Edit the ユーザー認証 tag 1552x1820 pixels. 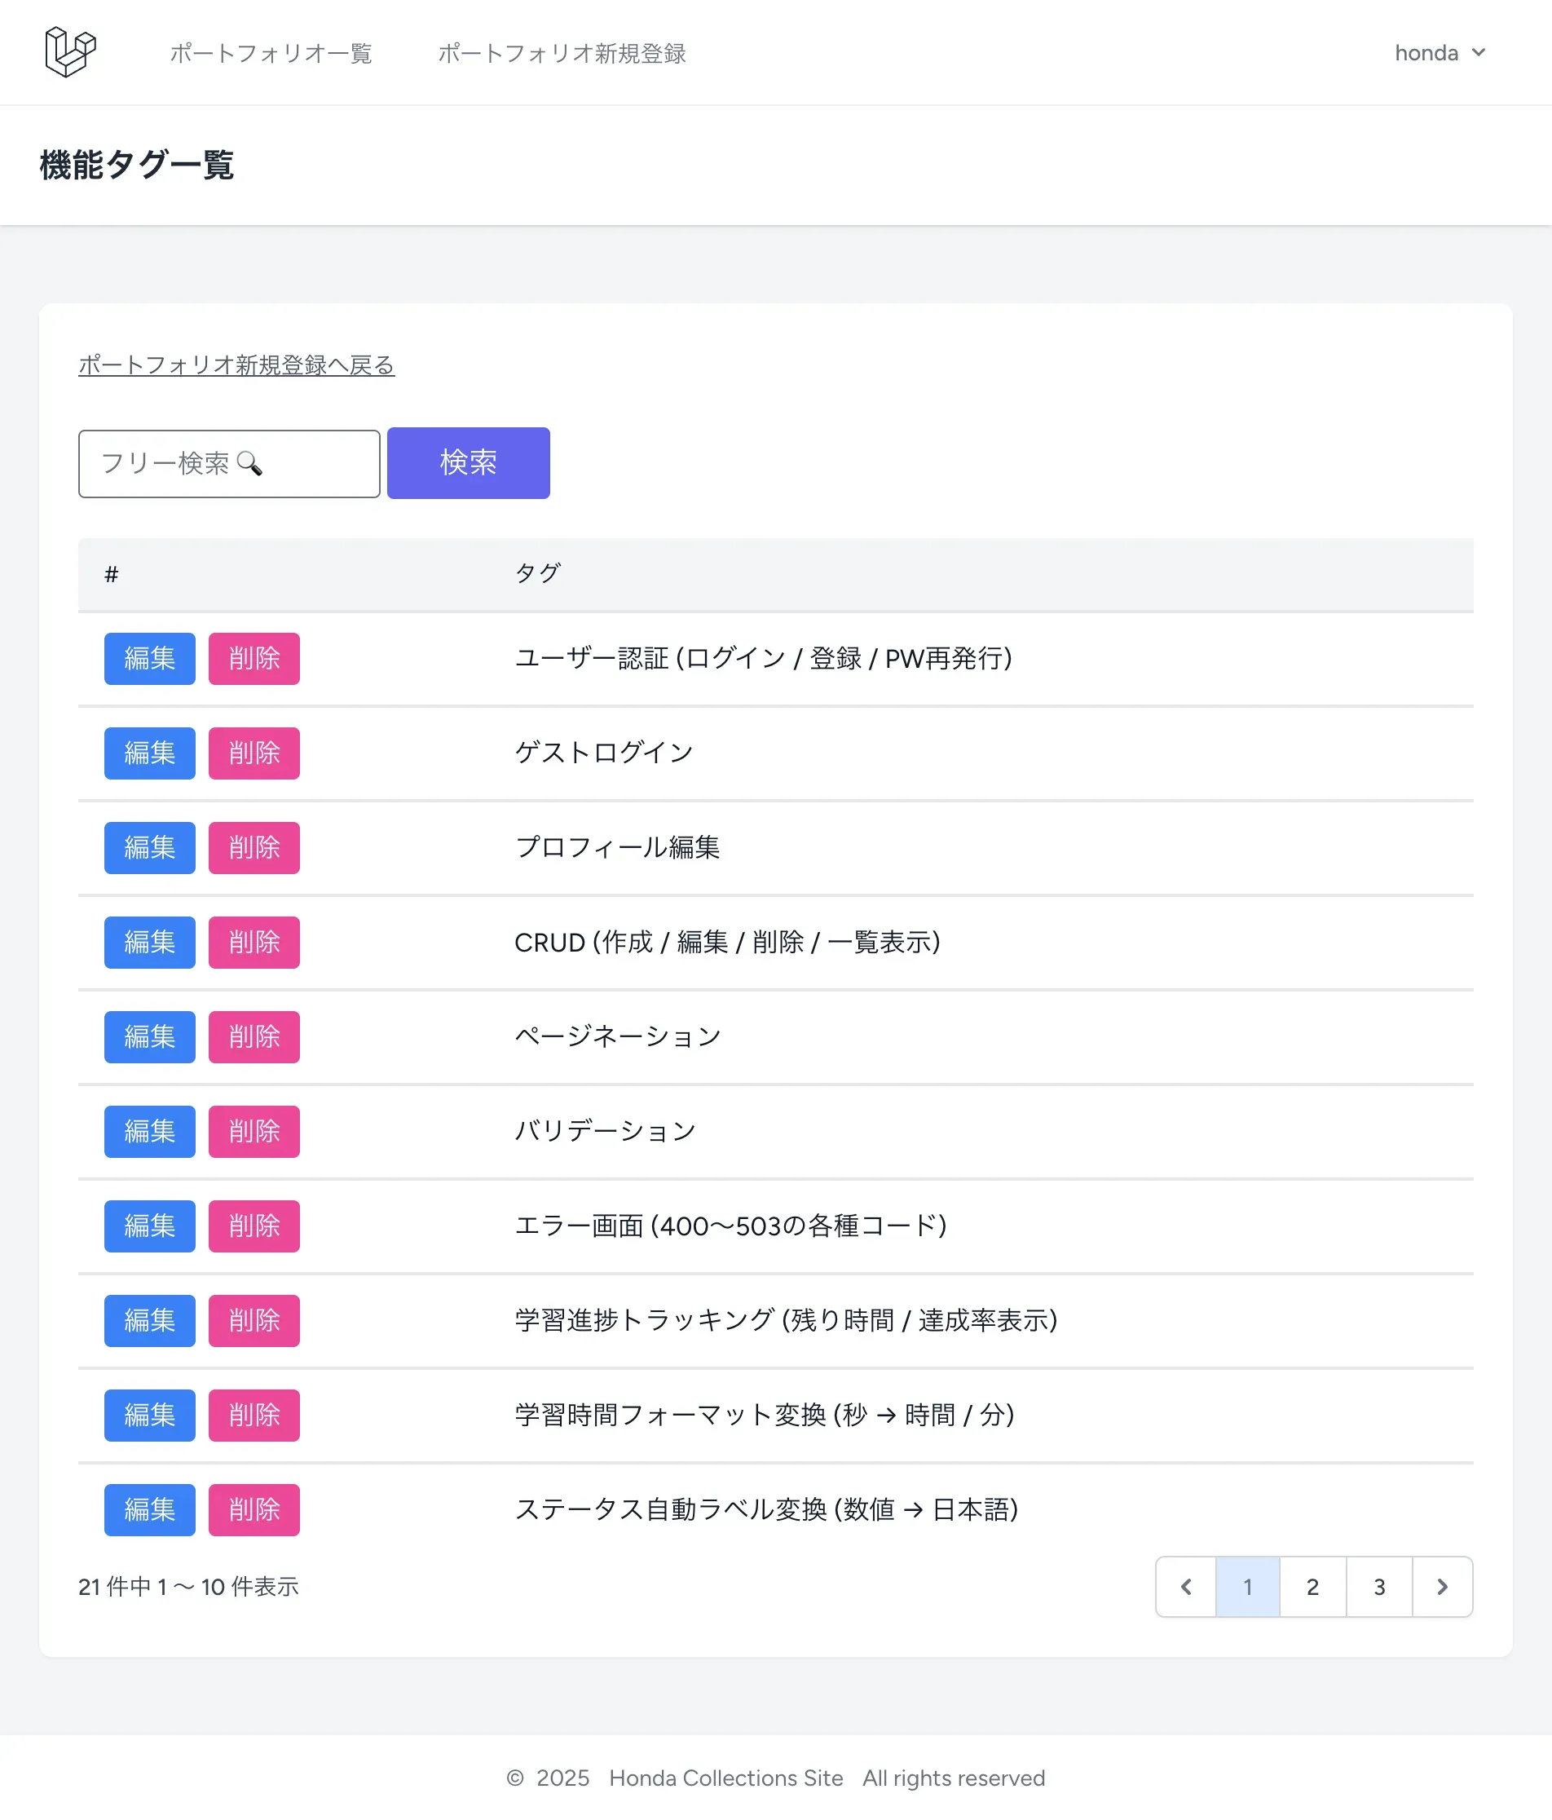(x=150, y=658)
